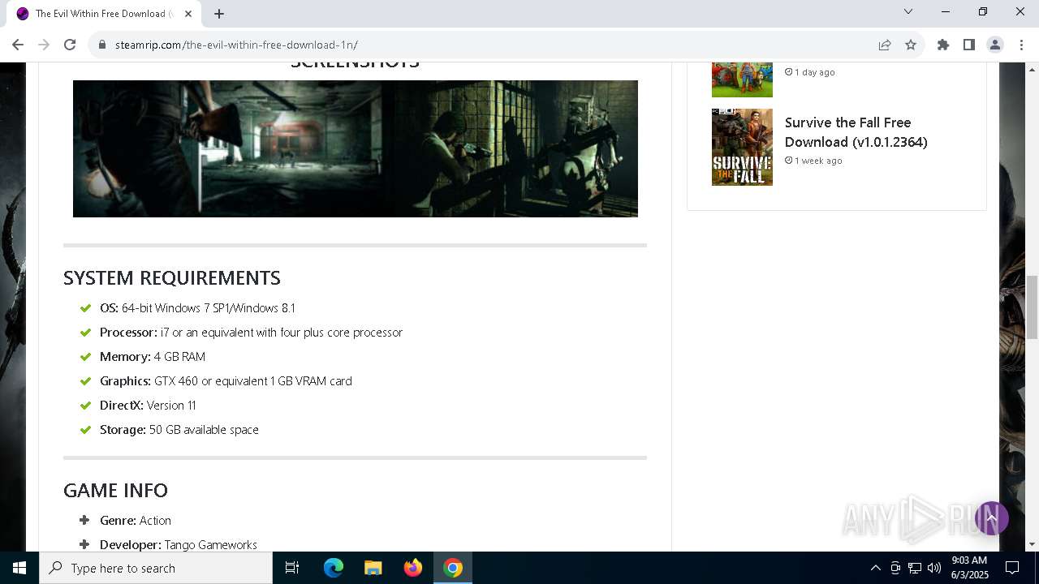Click the Graphics GTX 460 line

coord(226,381)
